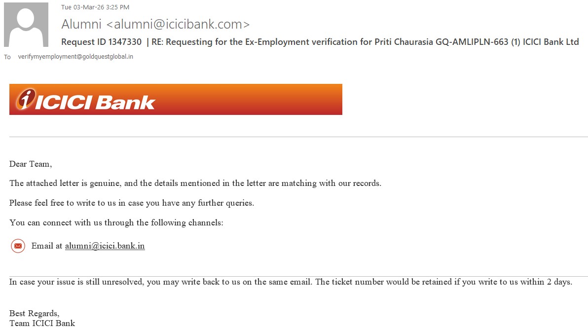Viewport: 588px width, 329px height.
Task: Click recipient verifymyemployment@goldquestglobal.in
Action: point(75,57)
